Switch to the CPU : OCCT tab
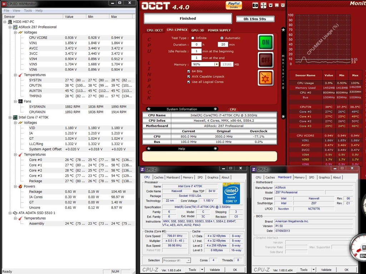 point(155,30)
